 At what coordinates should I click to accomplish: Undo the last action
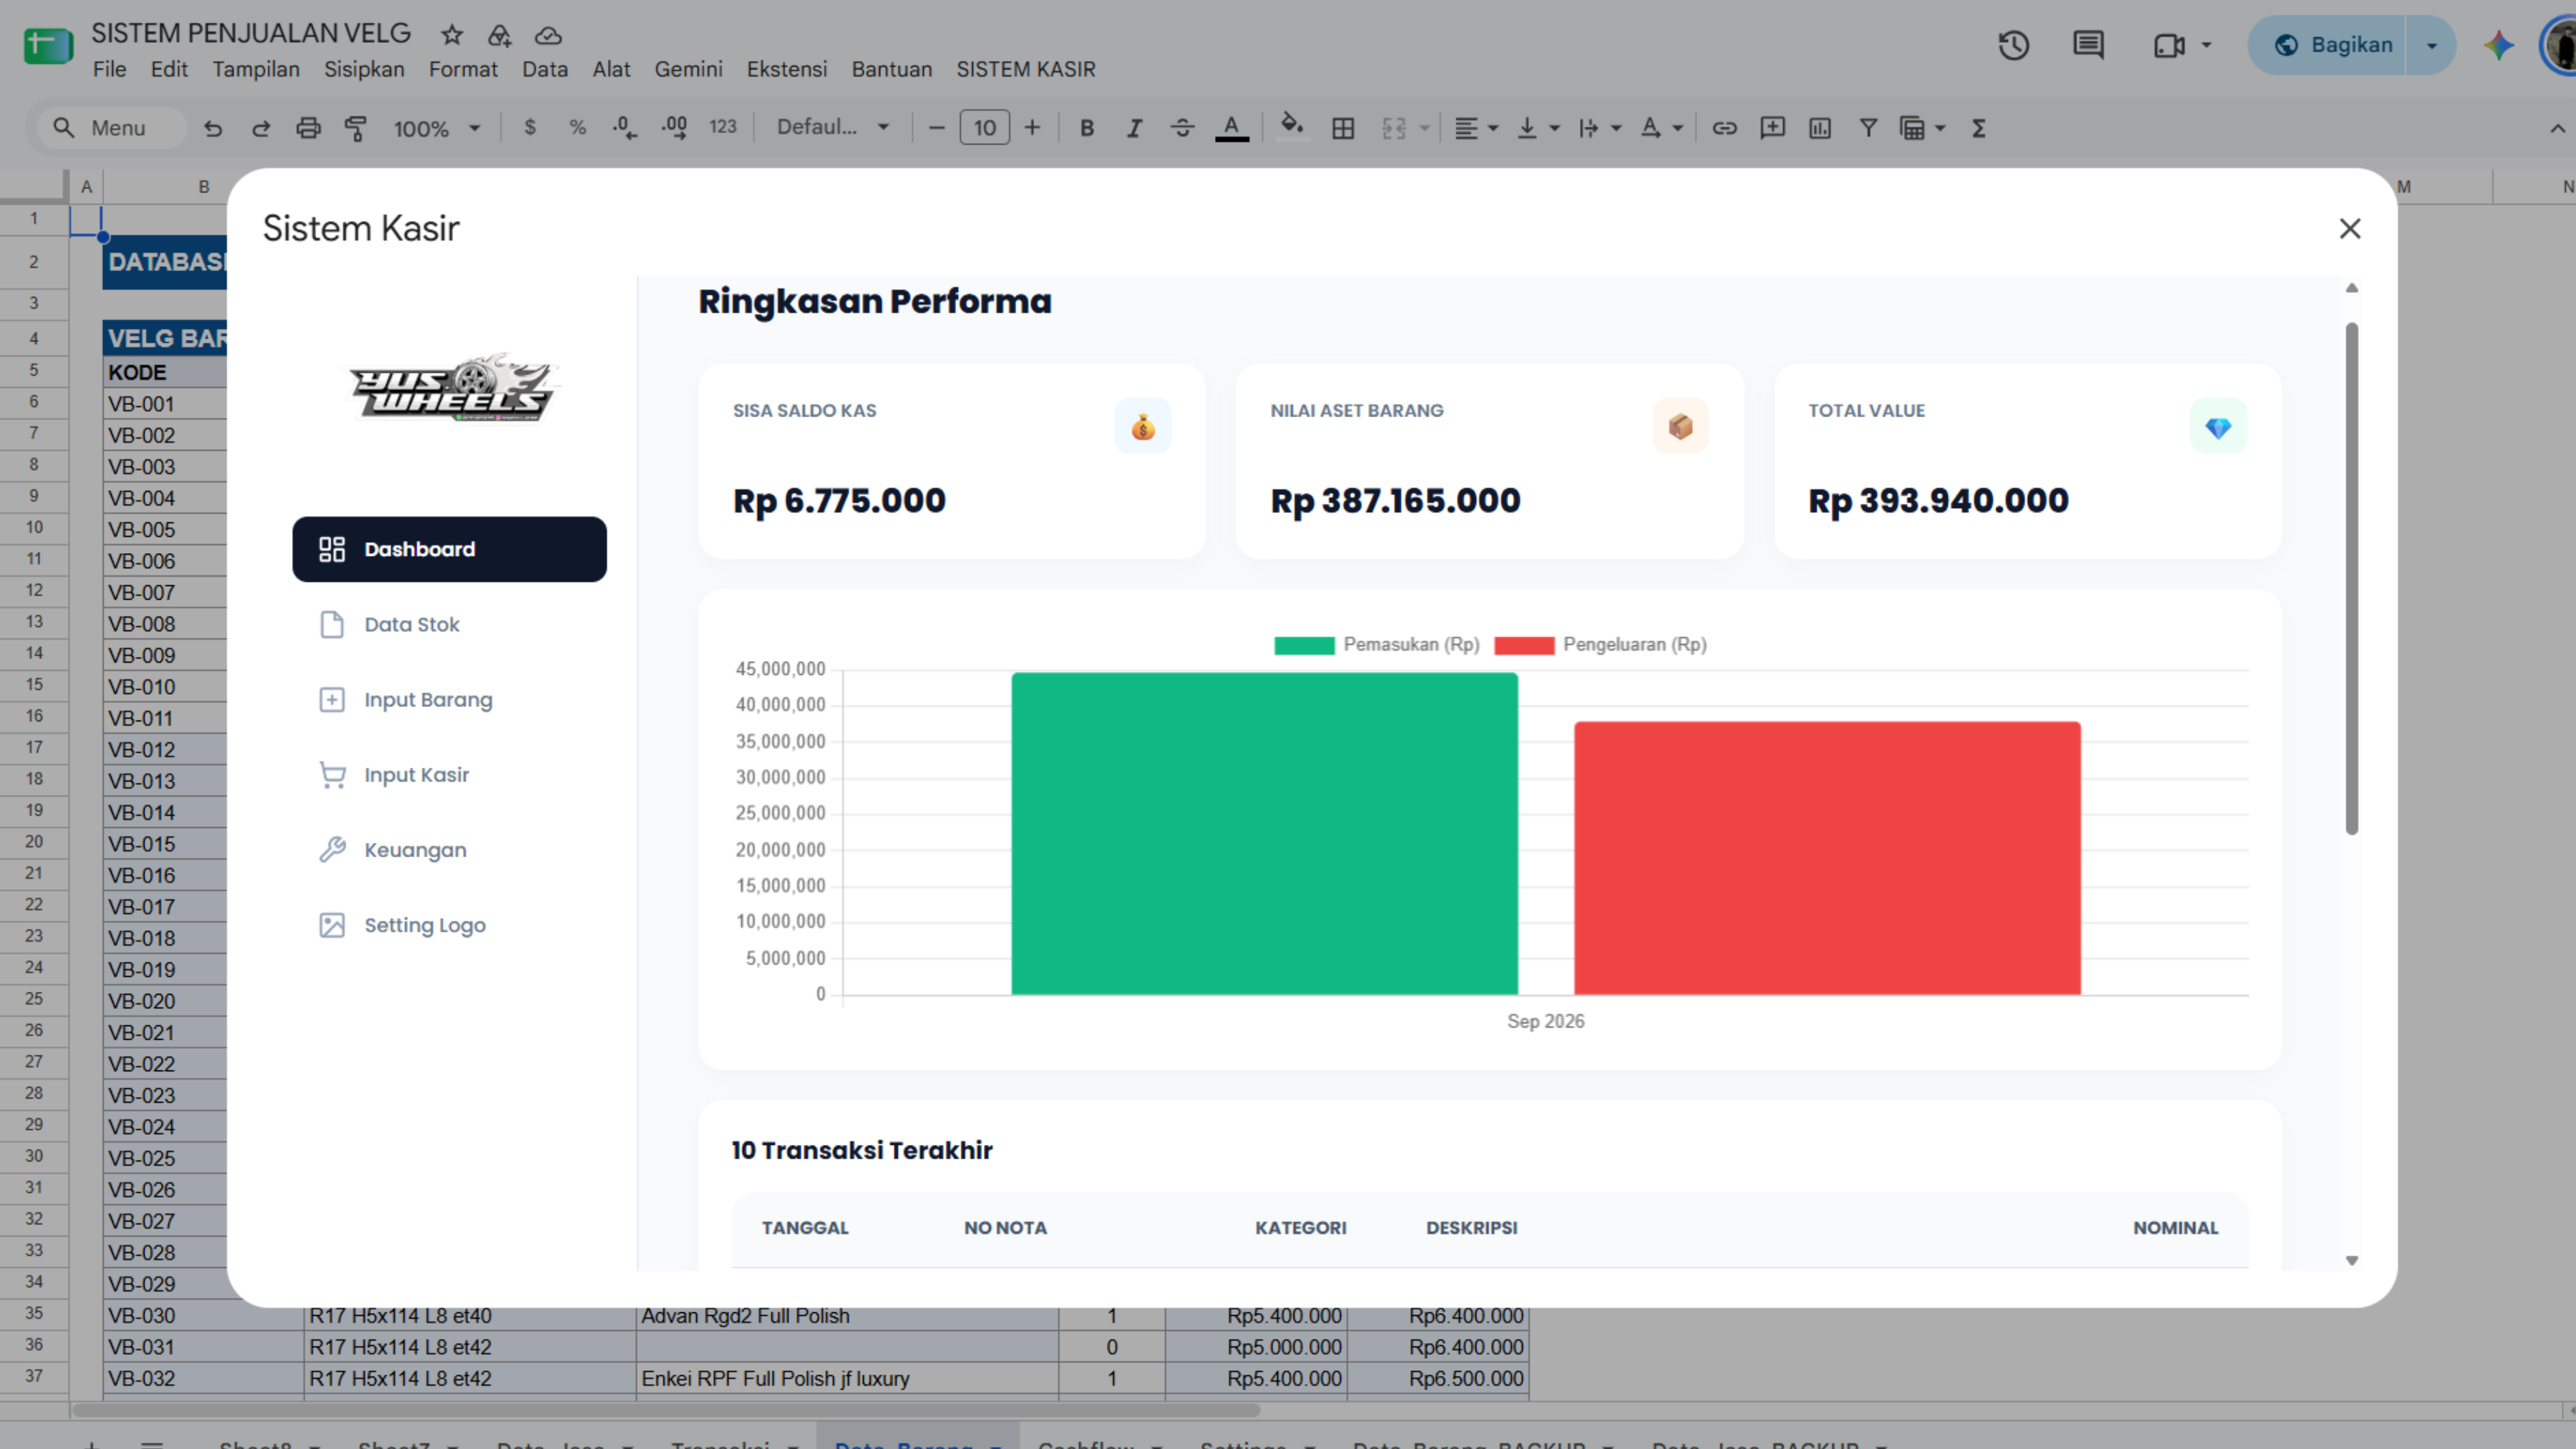pos(213,128)
